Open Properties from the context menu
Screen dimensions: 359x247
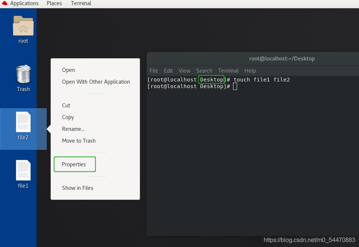click(74, 164)
